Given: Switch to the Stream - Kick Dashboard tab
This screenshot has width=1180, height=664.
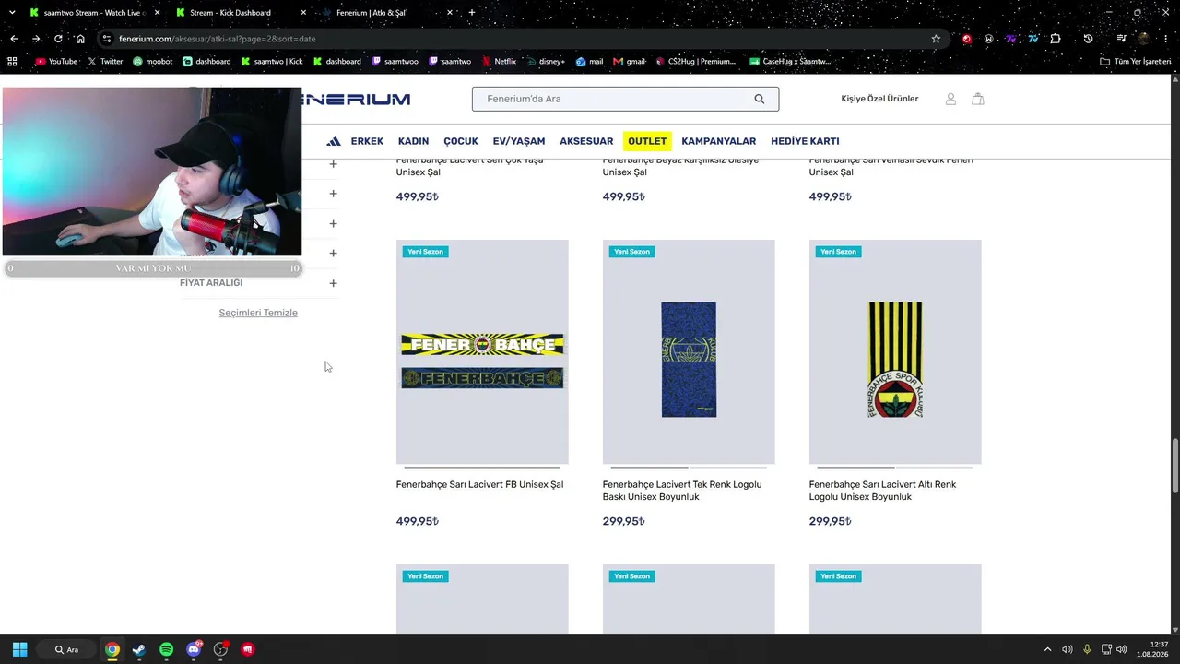Looking at the screenshot, I should pos(242,13).
